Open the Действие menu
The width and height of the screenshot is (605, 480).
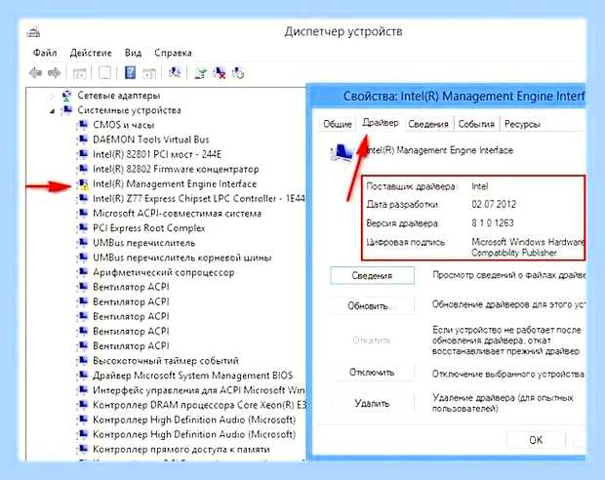click(x=91, y=53)
